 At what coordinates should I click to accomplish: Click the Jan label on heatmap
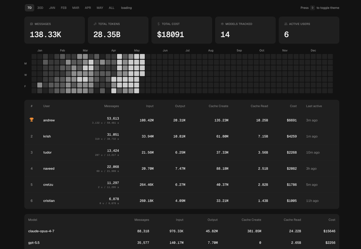tap(40, 51)
